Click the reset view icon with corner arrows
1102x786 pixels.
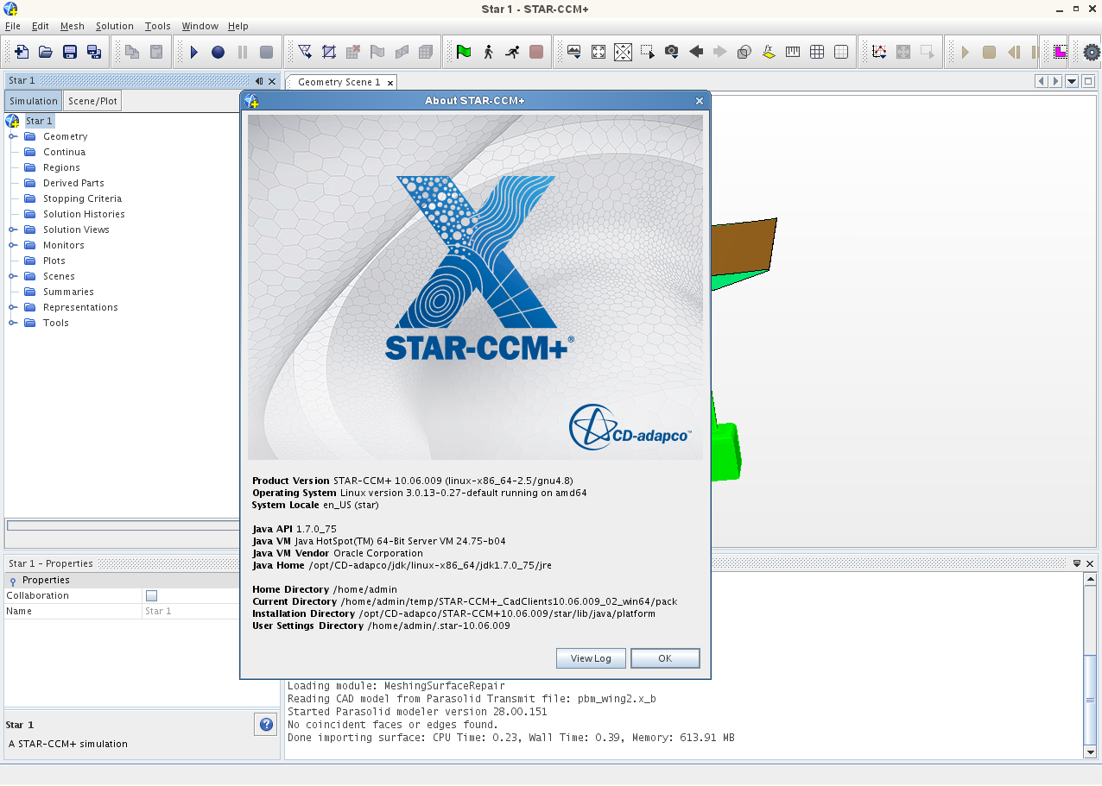point(598,52)
